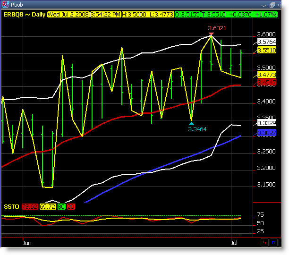Viewport: 289px width, 255px height.
Task: Click the 3.3464 low price marker
Action: click(x=197, y=129)
